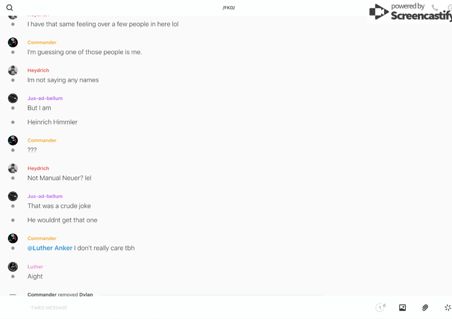452x319 pixels.
Task: Click Jus-ad-bellum's avatar beside "But I am"
Action: tap(13, 98)
